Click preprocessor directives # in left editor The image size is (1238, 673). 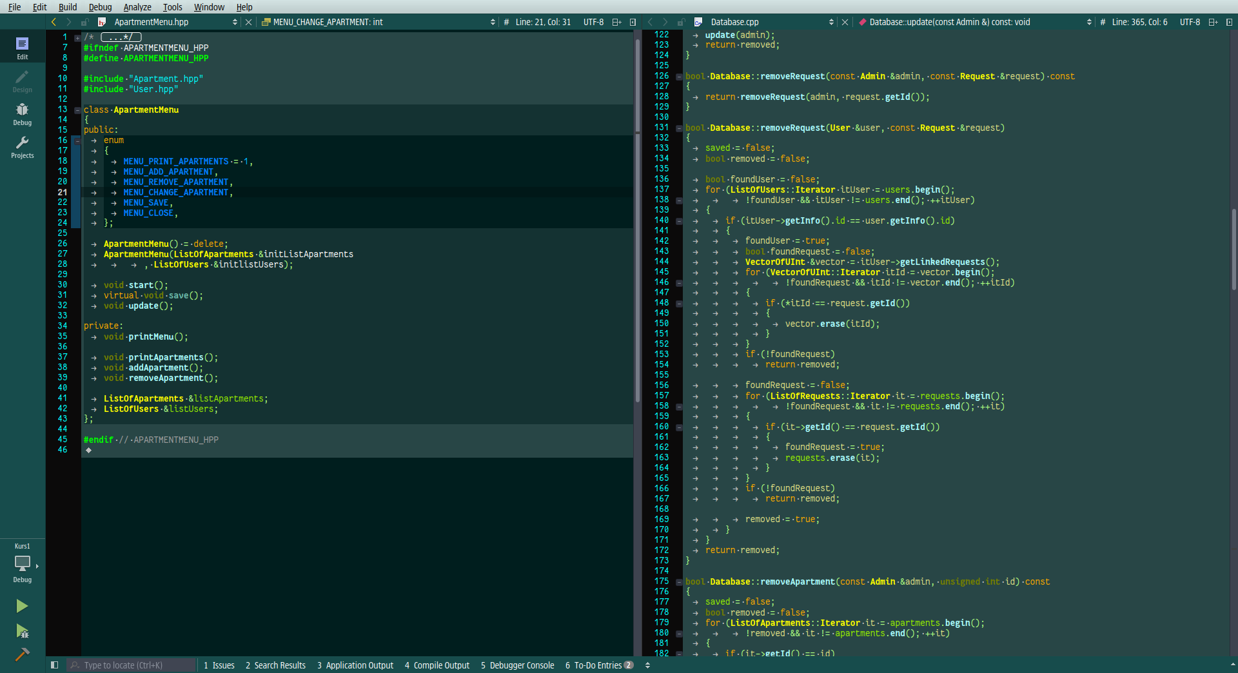[506, 22]
